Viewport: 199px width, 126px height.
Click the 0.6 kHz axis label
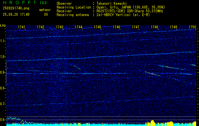3,120
